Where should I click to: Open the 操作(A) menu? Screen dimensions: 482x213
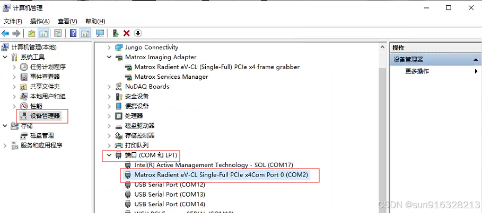(x=40, y=21)
